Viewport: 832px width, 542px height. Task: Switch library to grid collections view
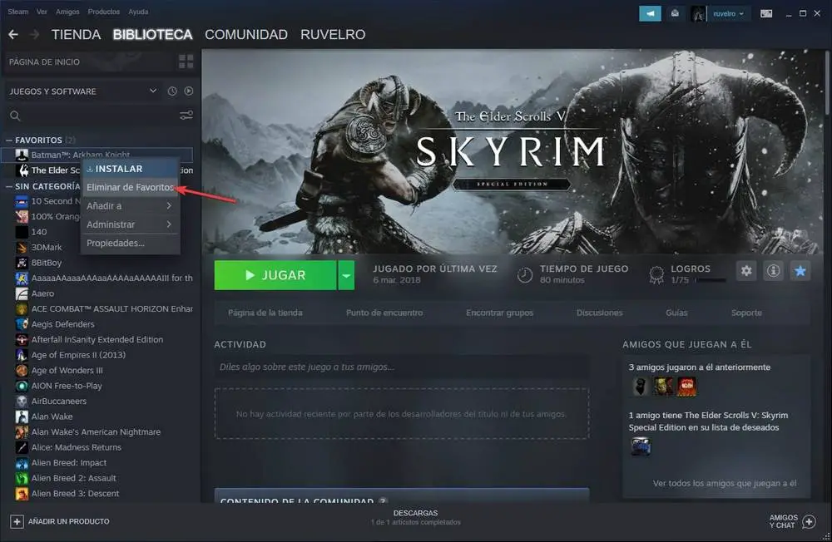click(x=186, y=62)
